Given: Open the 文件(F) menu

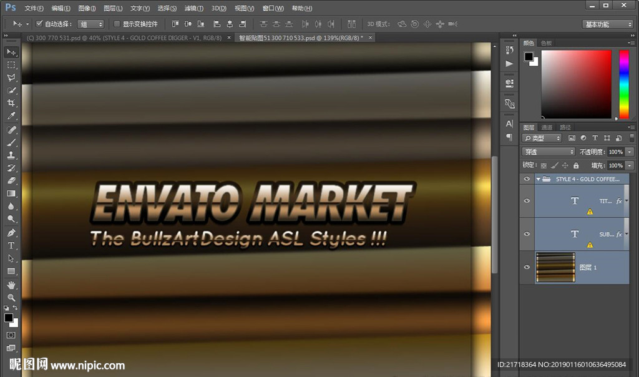Looking at the screenshot, I should pyautogui.click(x=34, y=8).
